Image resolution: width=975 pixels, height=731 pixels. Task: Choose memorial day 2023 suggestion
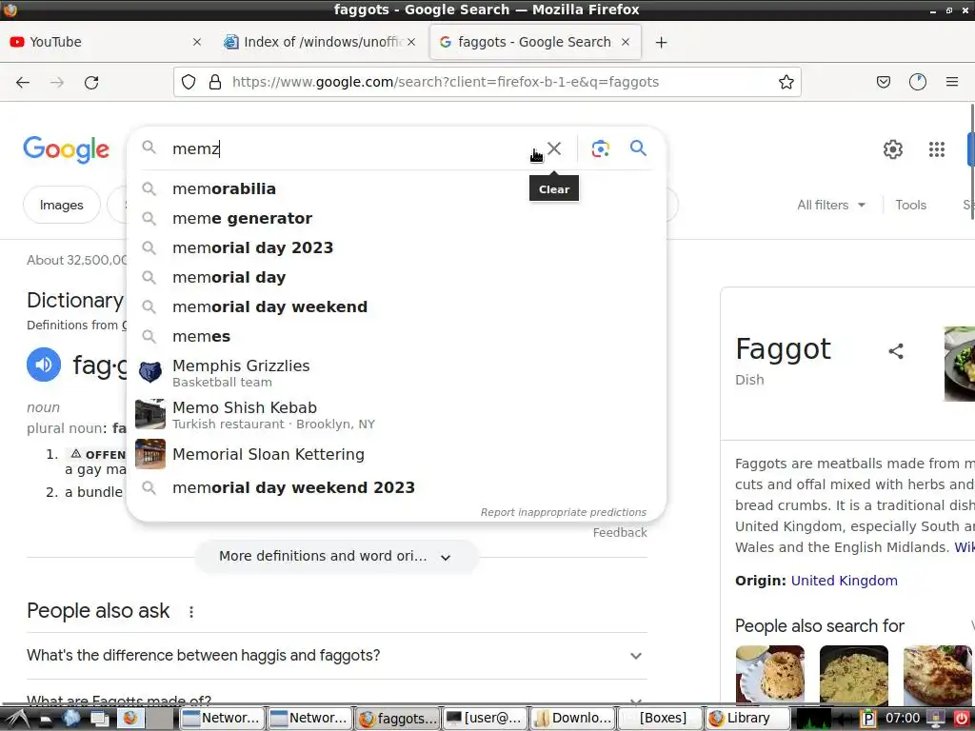pyautogui.click(x=396, y=247)
